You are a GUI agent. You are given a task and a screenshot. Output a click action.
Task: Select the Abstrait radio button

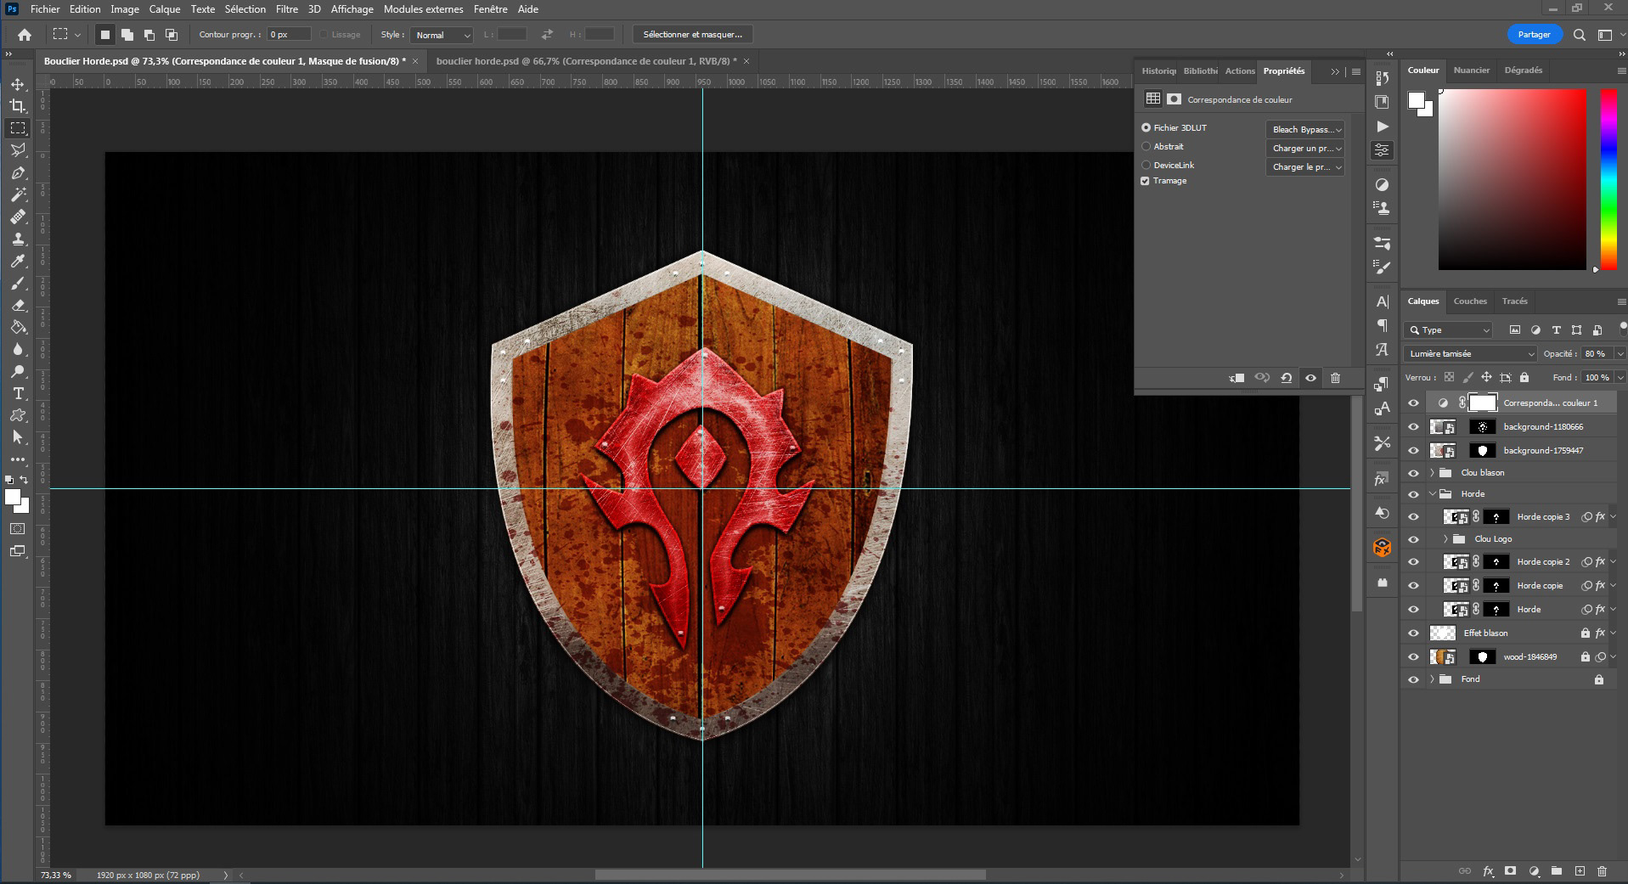(1146, 146)
